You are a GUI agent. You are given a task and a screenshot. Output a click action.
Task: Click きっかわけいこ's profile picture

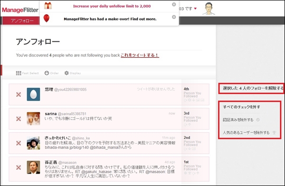coord(33,143)
